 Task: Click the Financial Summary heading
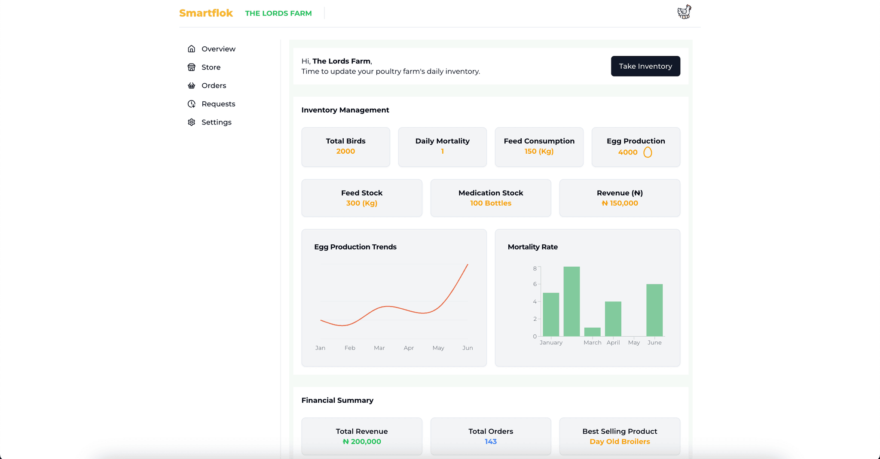(x=337, y=400)
